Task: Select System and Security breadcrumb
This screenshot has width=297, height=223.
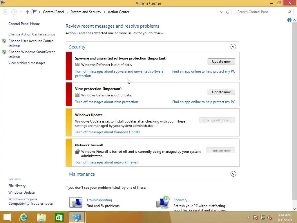Action: 86,12
